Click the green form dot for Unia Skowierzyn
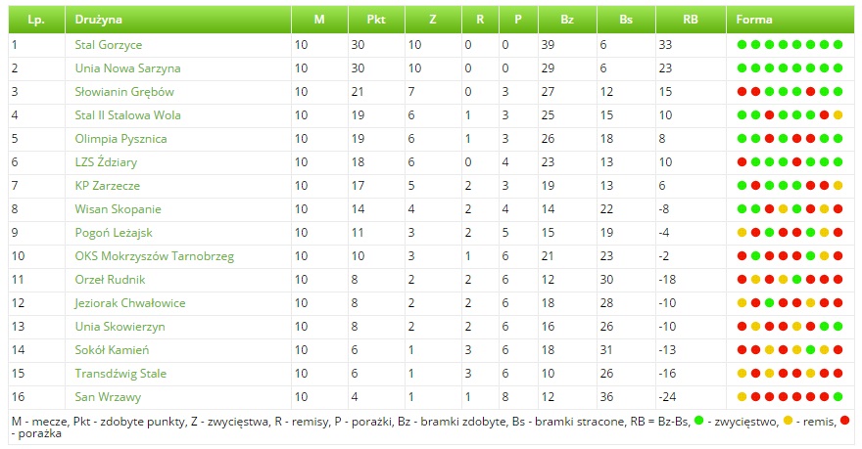The image size is (862, 449). [x=824, y=326]
